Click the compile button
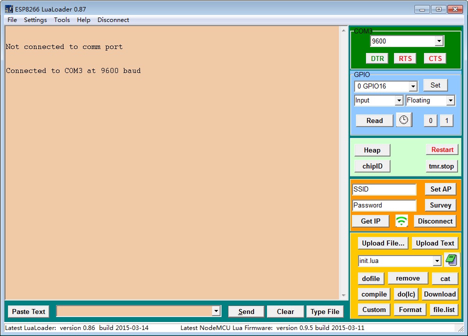The height and width of the screenshot is (336, 468). [x=373, y=294]
